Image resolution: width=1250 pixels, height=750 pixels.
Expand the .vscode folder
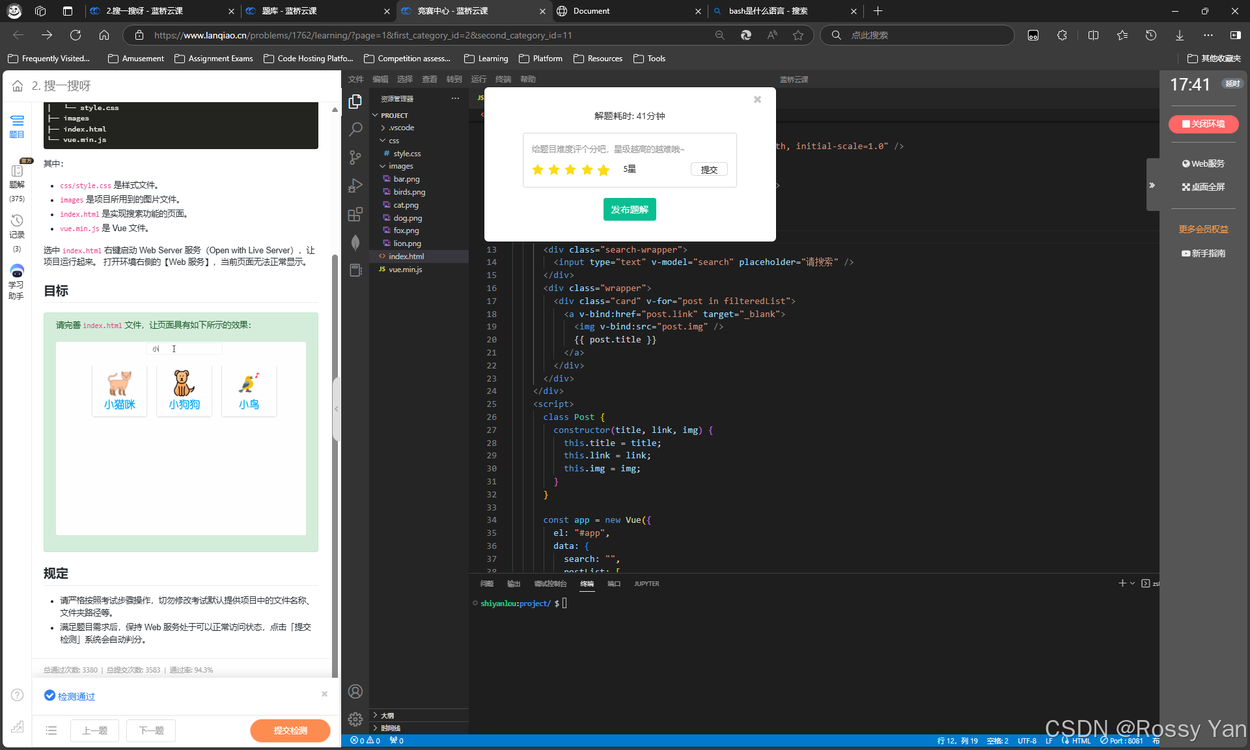point(401,128)
